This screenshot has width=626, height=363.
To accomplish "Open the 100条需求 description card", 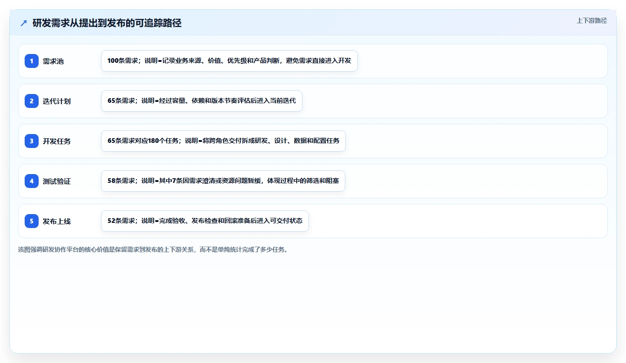I will (229, 61).
